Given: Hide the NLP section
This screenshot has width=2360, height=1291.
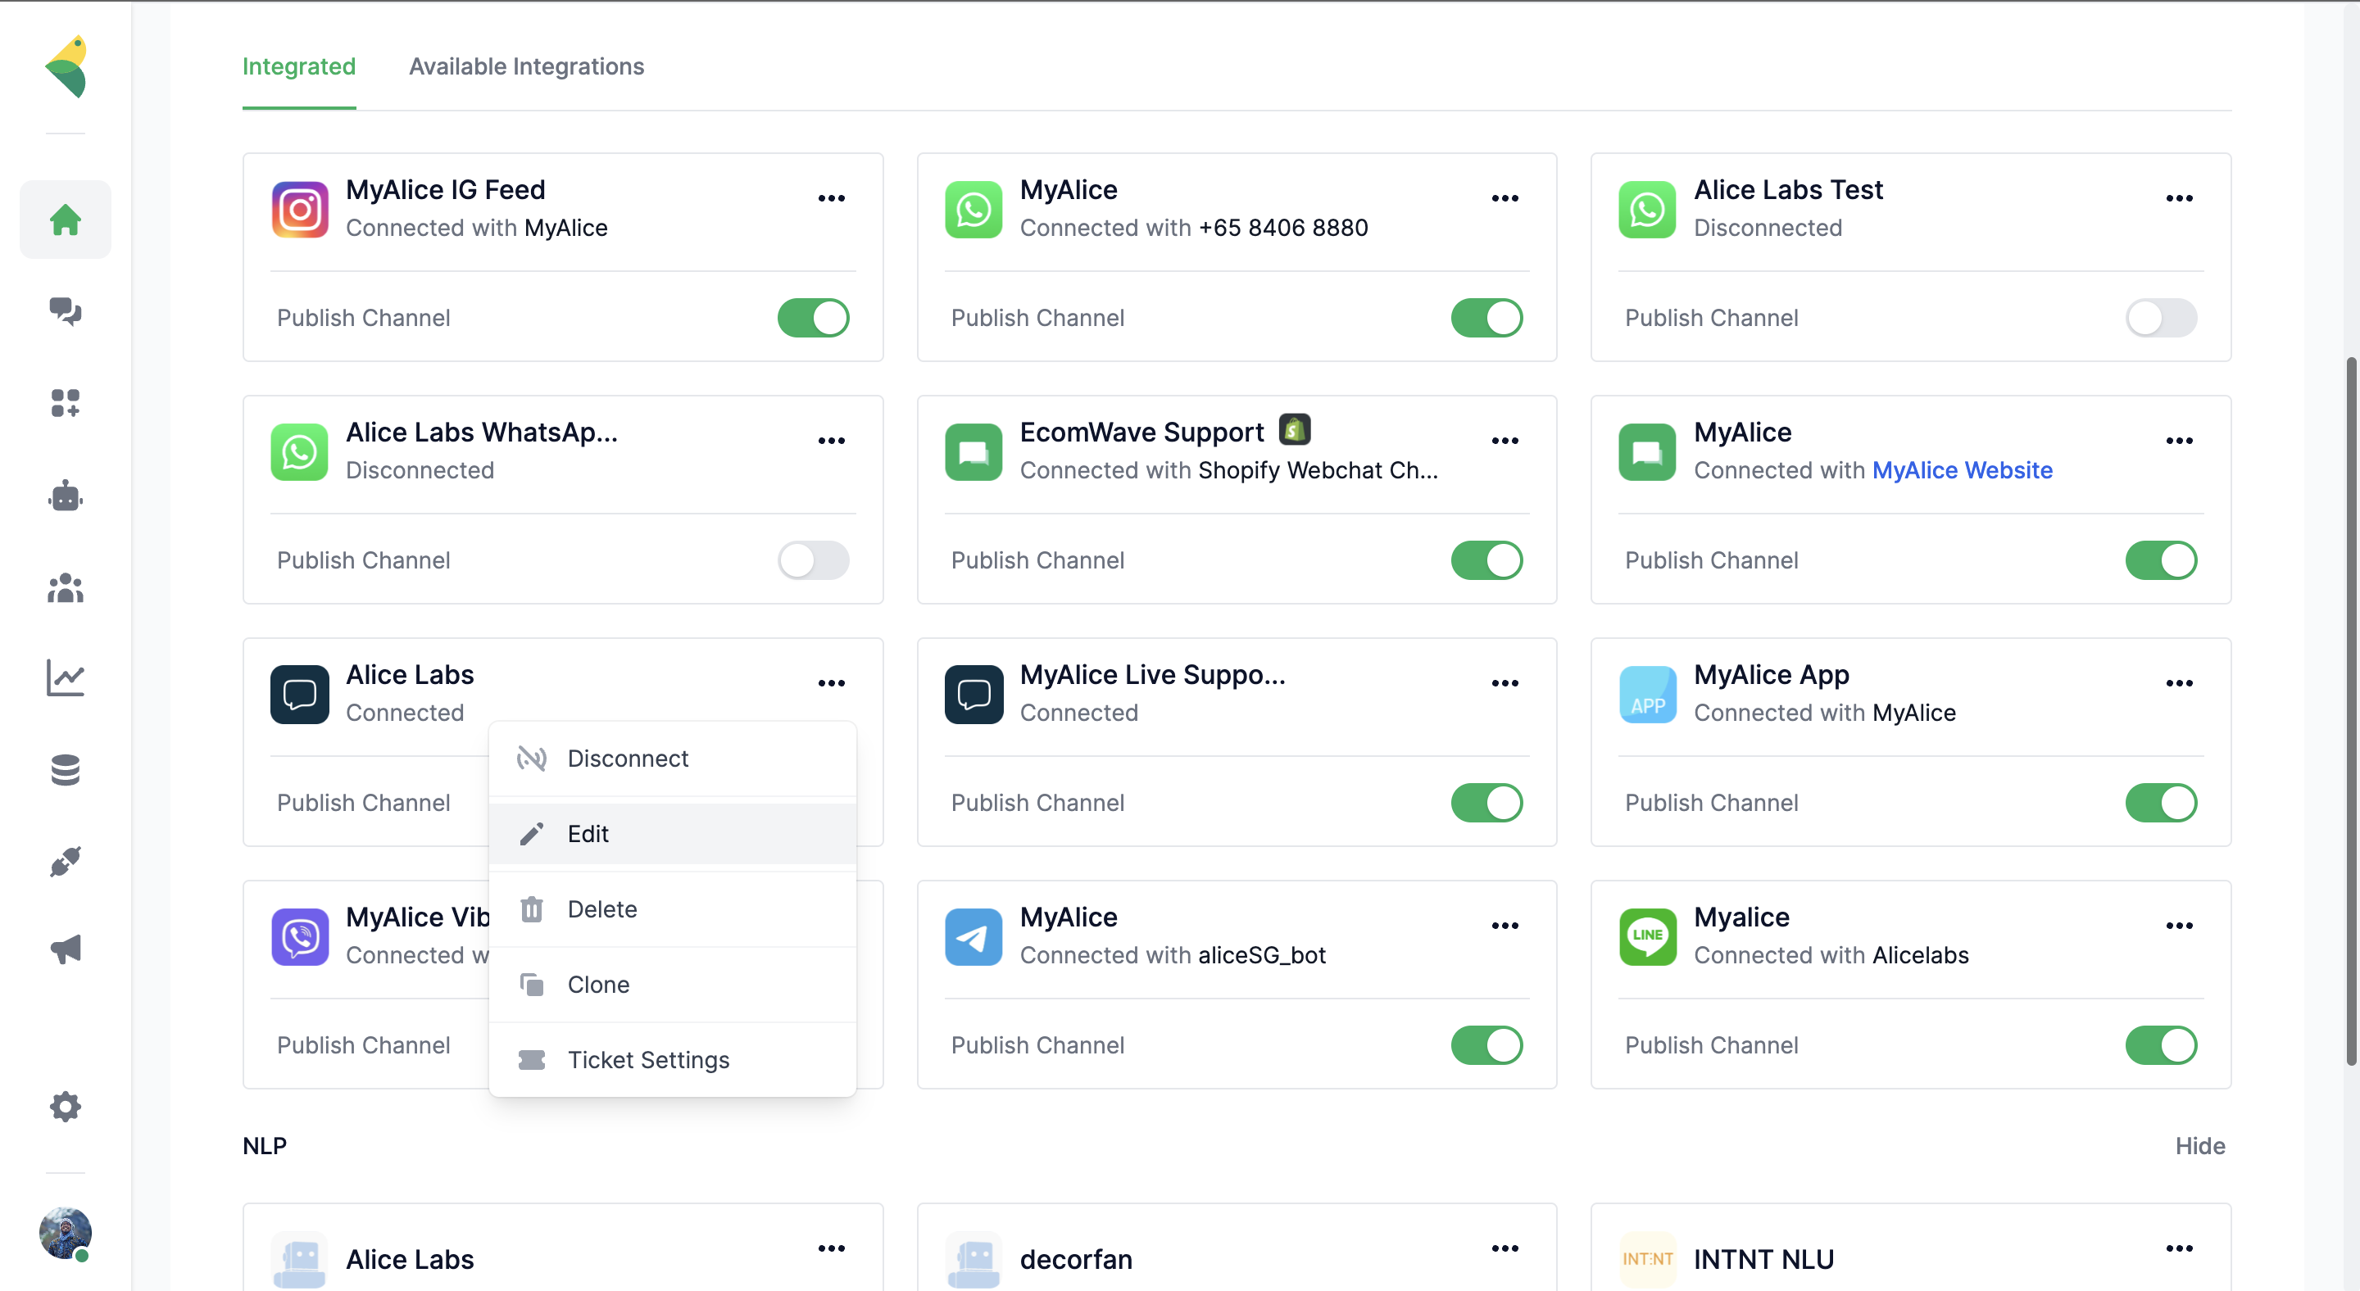Looking at the screenshot, I should (x=2199, y=1146).
